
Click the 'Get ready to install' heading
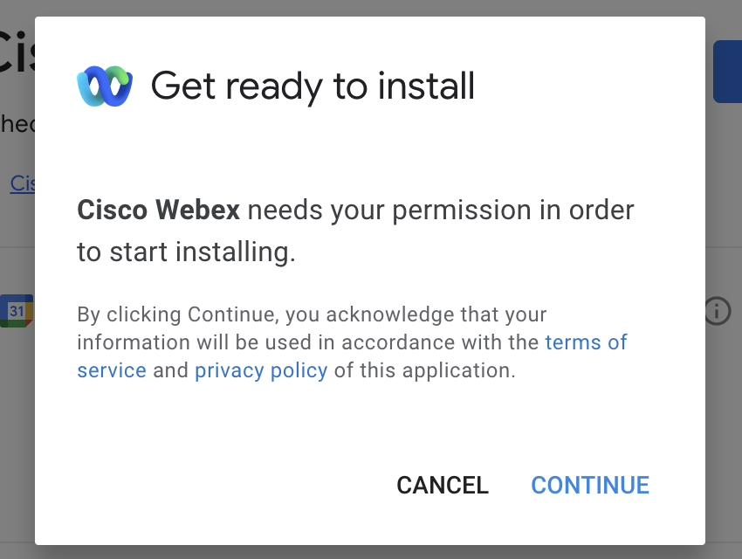point(313,86)
